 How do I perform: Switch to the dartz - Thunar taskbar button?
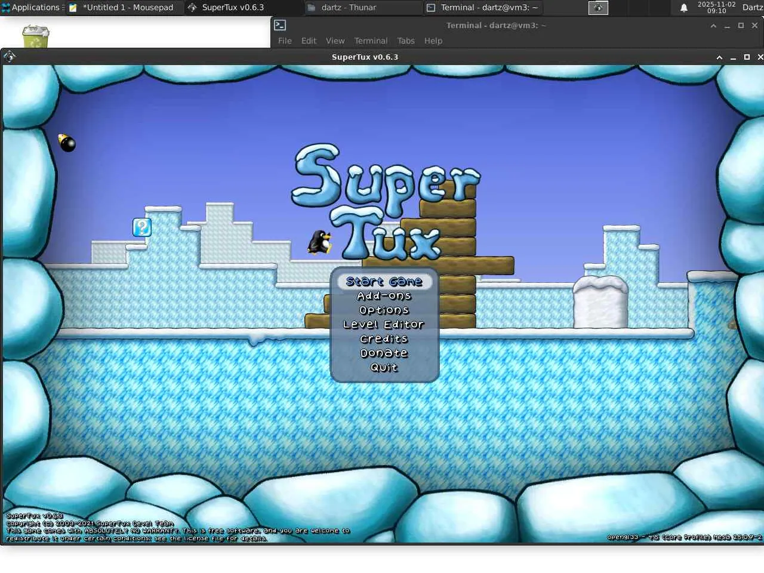tap(363, 8)
